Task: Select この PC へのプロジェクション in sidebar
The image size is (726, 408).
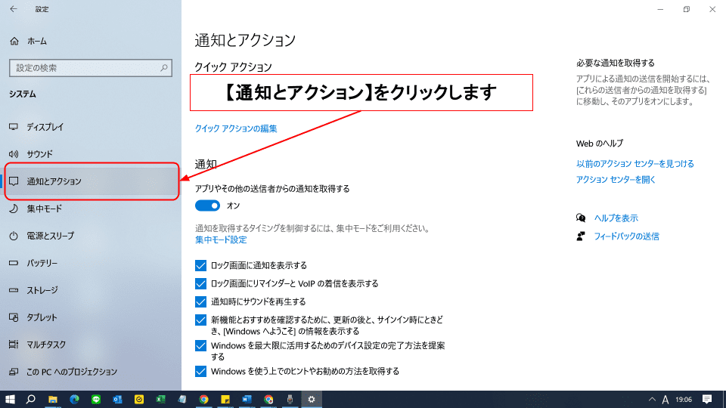Action: point(71,372)
